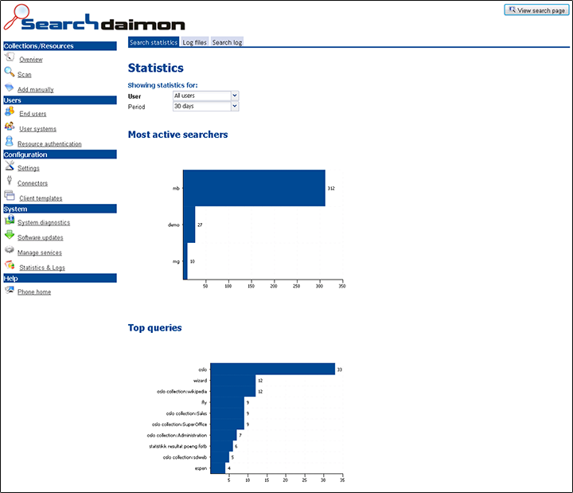Open the Overview link

point(31,59)
